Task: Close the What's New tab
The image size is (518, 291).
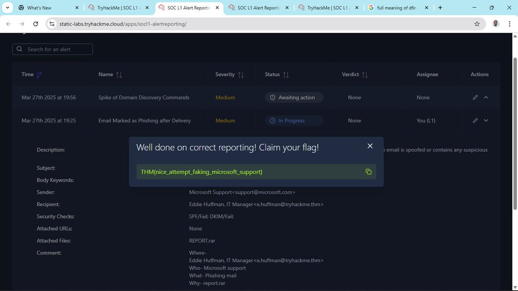Action: coord(77,8)
